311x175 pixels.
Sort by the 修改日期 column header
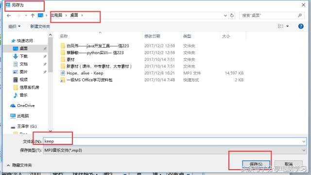point(152,36)
